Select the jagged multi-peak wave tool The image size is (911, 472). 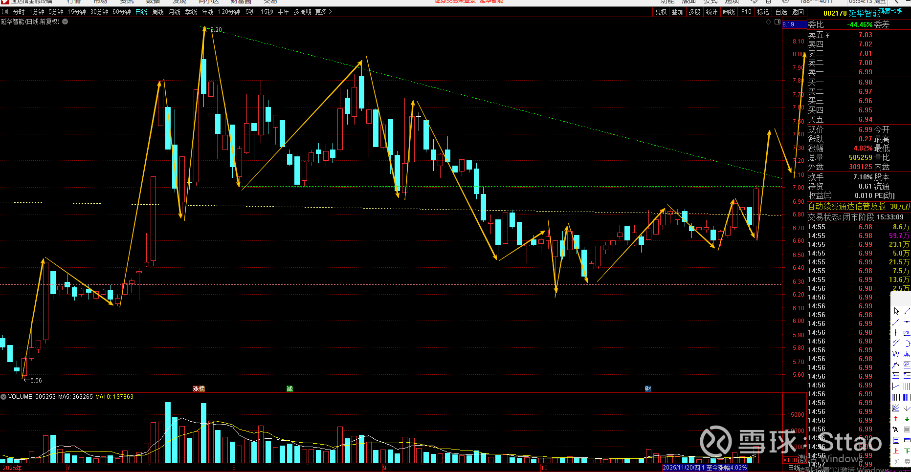(x=907, y=354)
